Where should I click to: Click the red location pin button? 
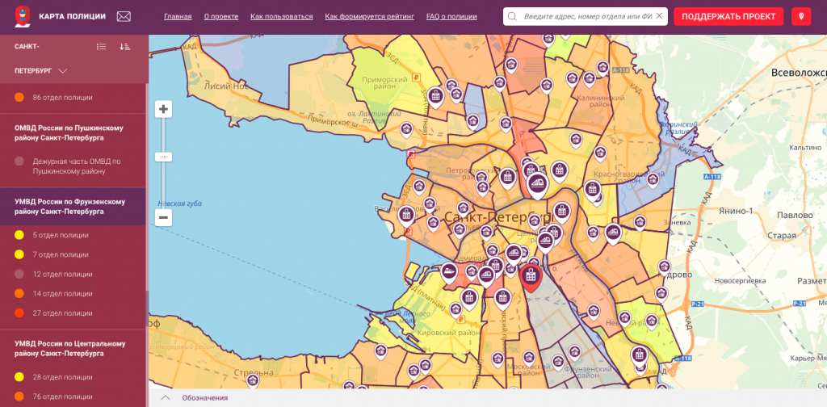801,16
